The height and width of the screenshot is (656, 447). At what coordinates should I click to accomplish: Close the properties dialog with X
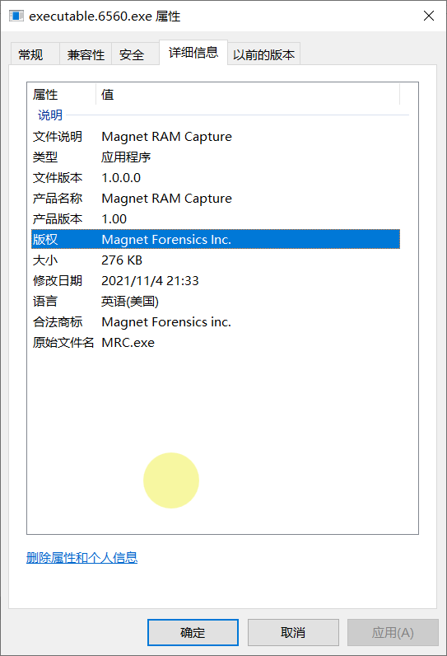click(x=429, y=16)
